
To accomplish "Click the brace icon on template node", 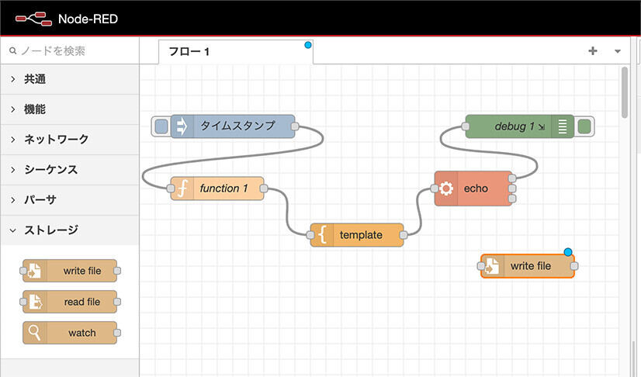I will pyautogui.click(x=323, y=235).
